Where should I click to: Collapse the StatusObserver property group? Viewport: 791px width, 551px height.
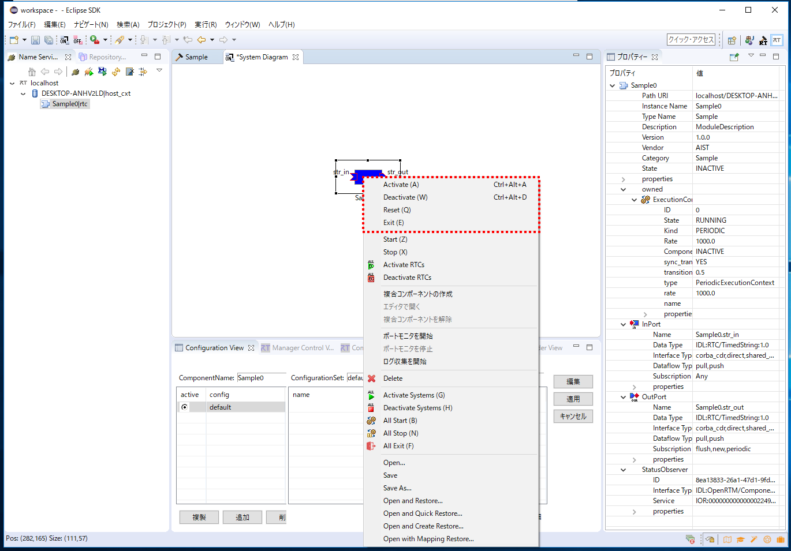pos(624,470)
